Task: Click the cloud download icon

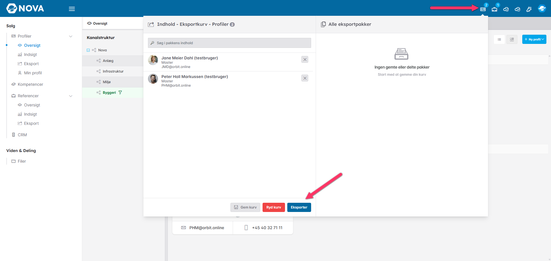Action: (506, 9)
